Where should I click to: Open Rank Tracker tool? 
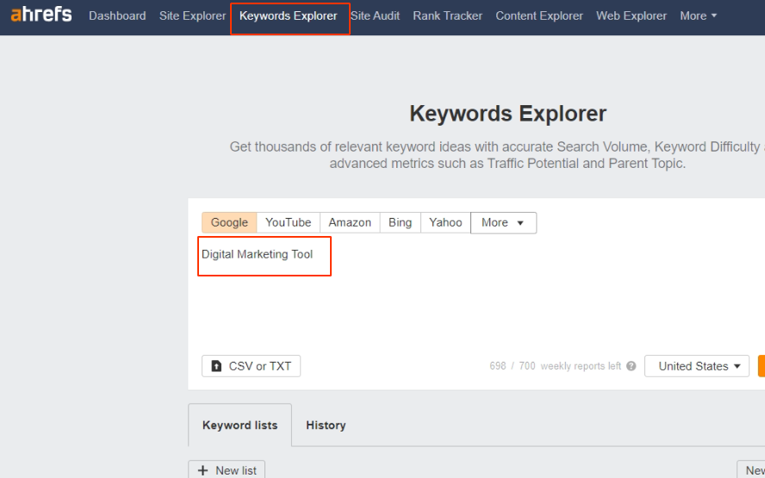tap(447, 16)
